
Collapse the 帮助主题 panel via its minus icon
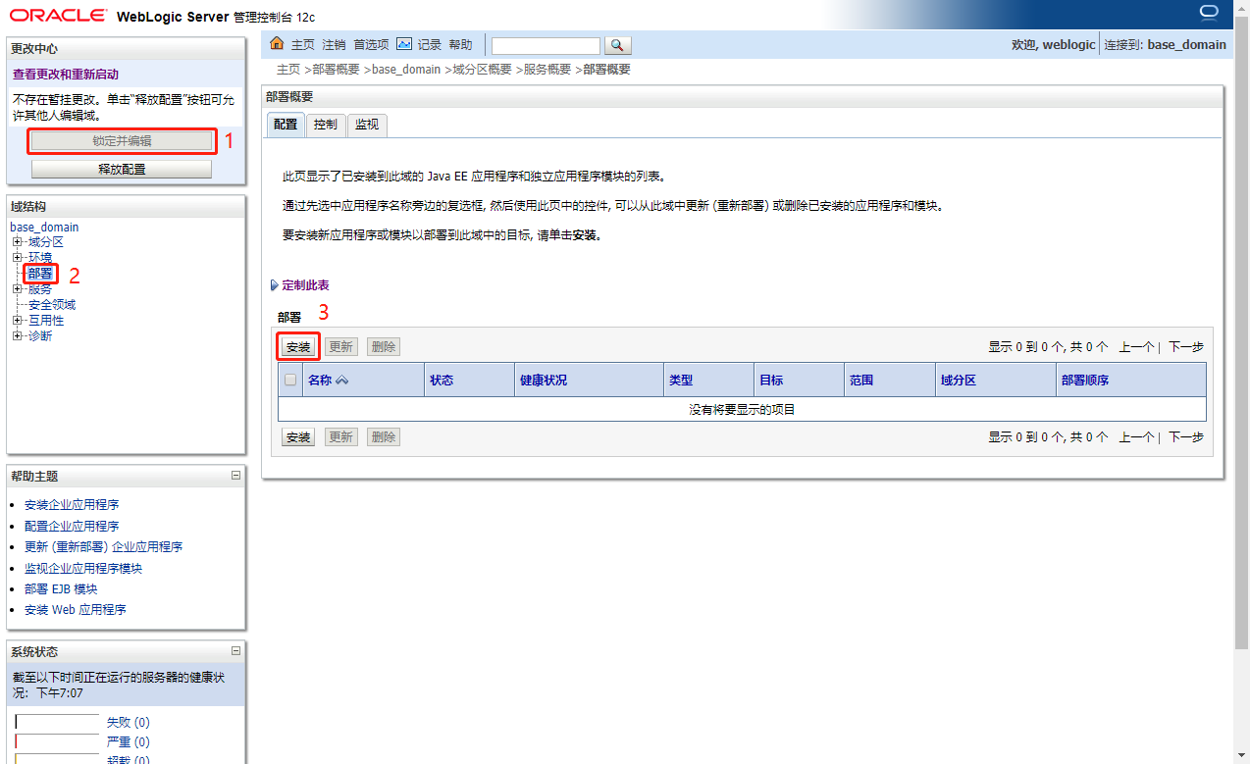[x=235, y=476]
